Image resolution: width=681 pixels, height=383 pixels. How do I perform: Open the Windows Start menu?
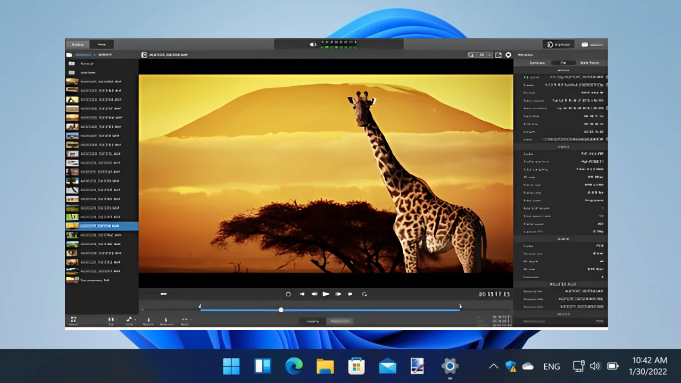(x=231, y=366)
